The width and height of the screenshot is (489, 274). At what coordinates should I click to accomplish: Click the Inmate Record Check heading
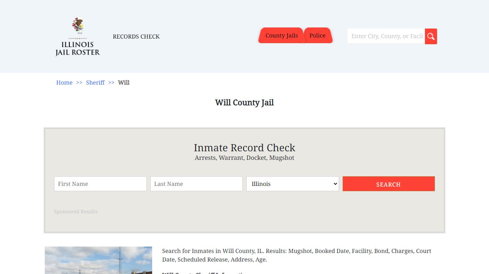245,148
